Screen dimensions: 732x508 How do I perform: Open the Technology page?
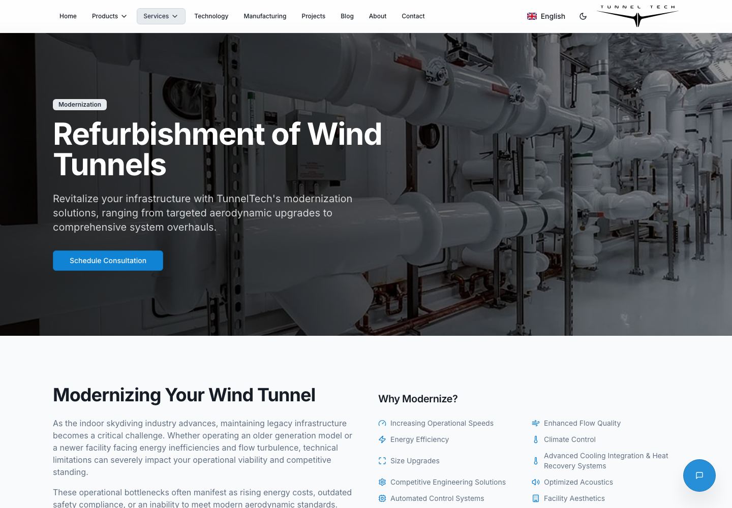(x=211, y=16)
